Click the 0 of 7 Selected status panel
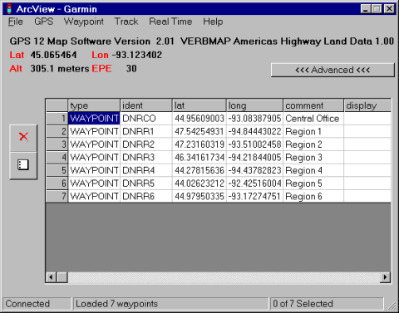The image size is (399, 313). pos(327,304)
